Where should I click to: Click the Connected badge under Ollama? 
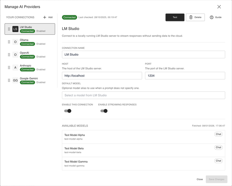coord(27,44)
